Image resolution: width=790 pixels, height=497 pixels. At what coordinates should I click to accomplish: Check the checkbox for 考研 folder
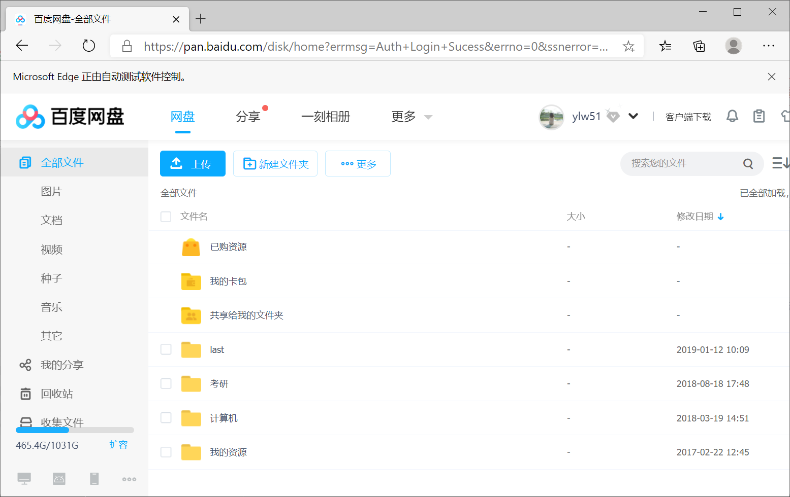click(x=166, y=383)
